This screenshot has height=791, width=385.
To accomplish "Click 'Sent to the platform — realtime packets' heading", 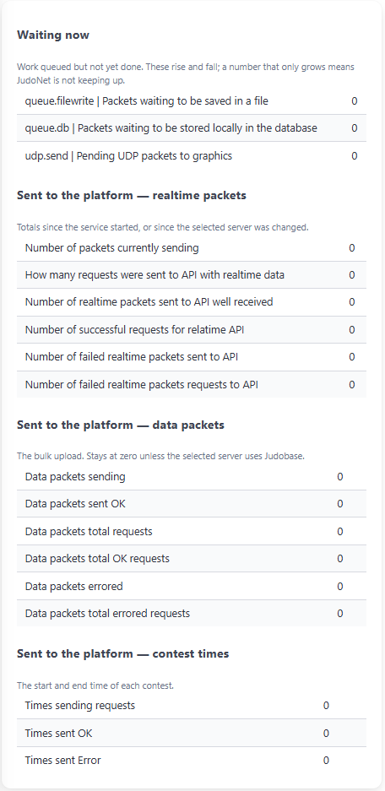I will [132, 195].
